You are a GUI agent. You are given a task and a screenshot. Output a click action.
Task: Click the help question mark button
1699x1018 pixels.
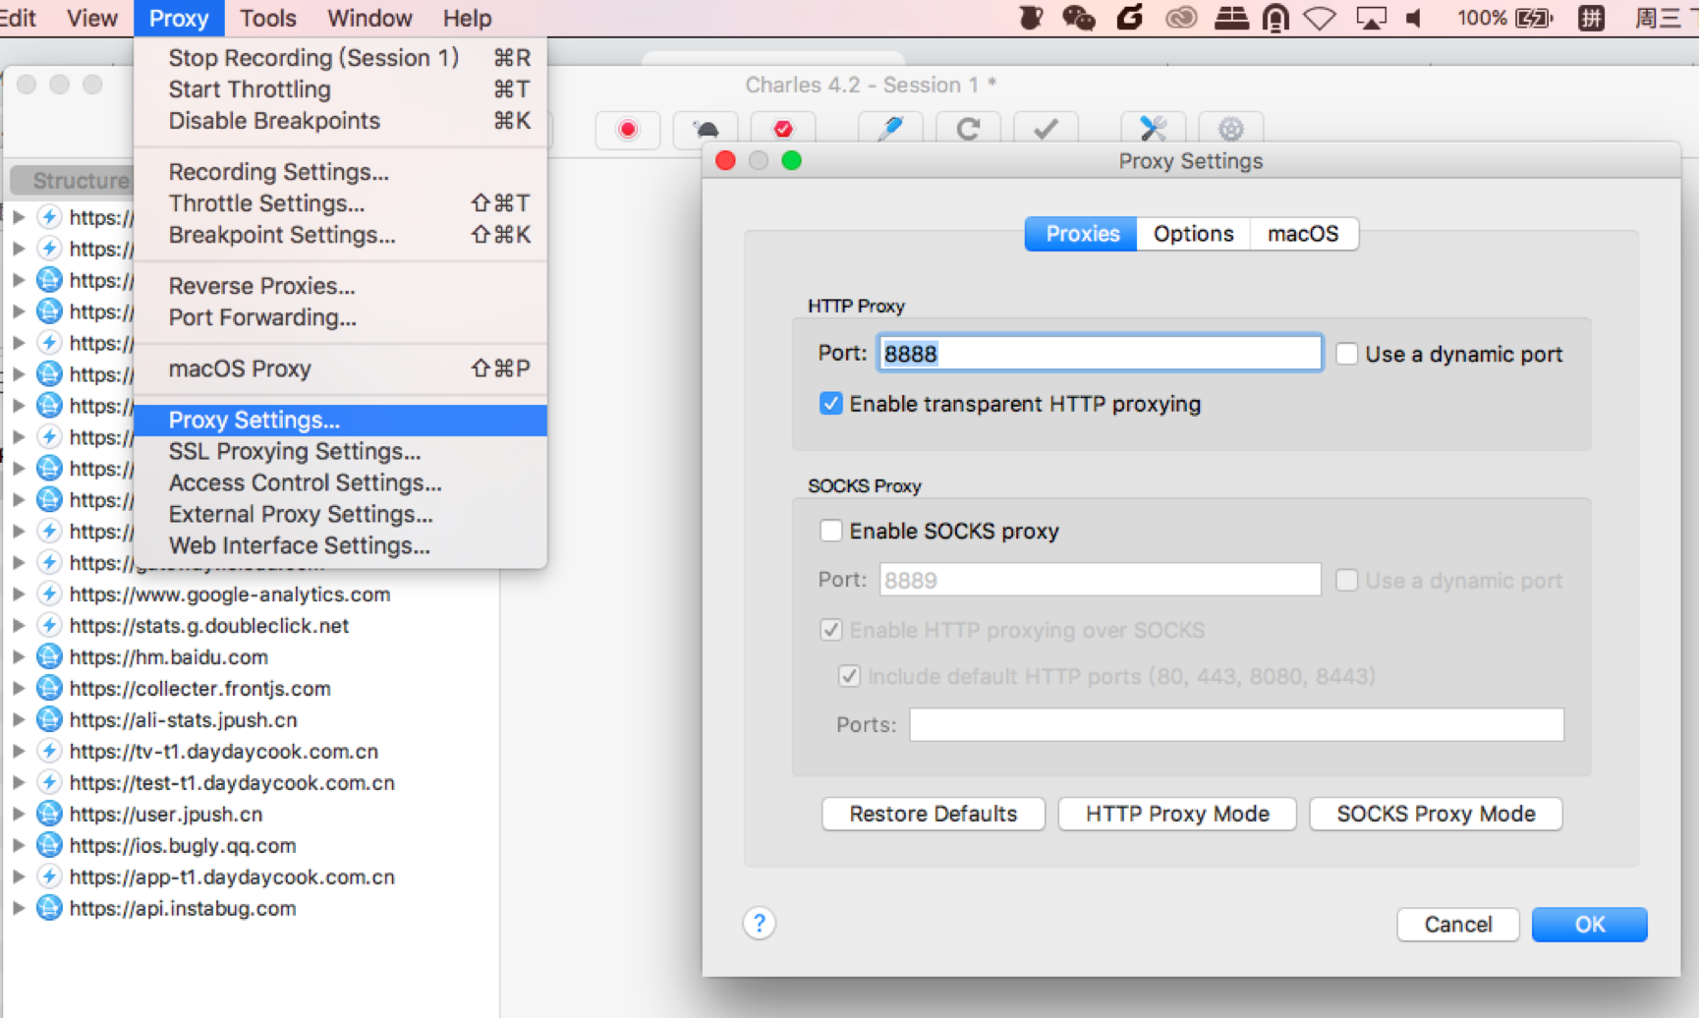coord(759,923)
